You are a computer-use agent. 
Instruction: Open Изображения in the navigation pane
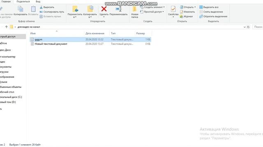pos(7,77)
